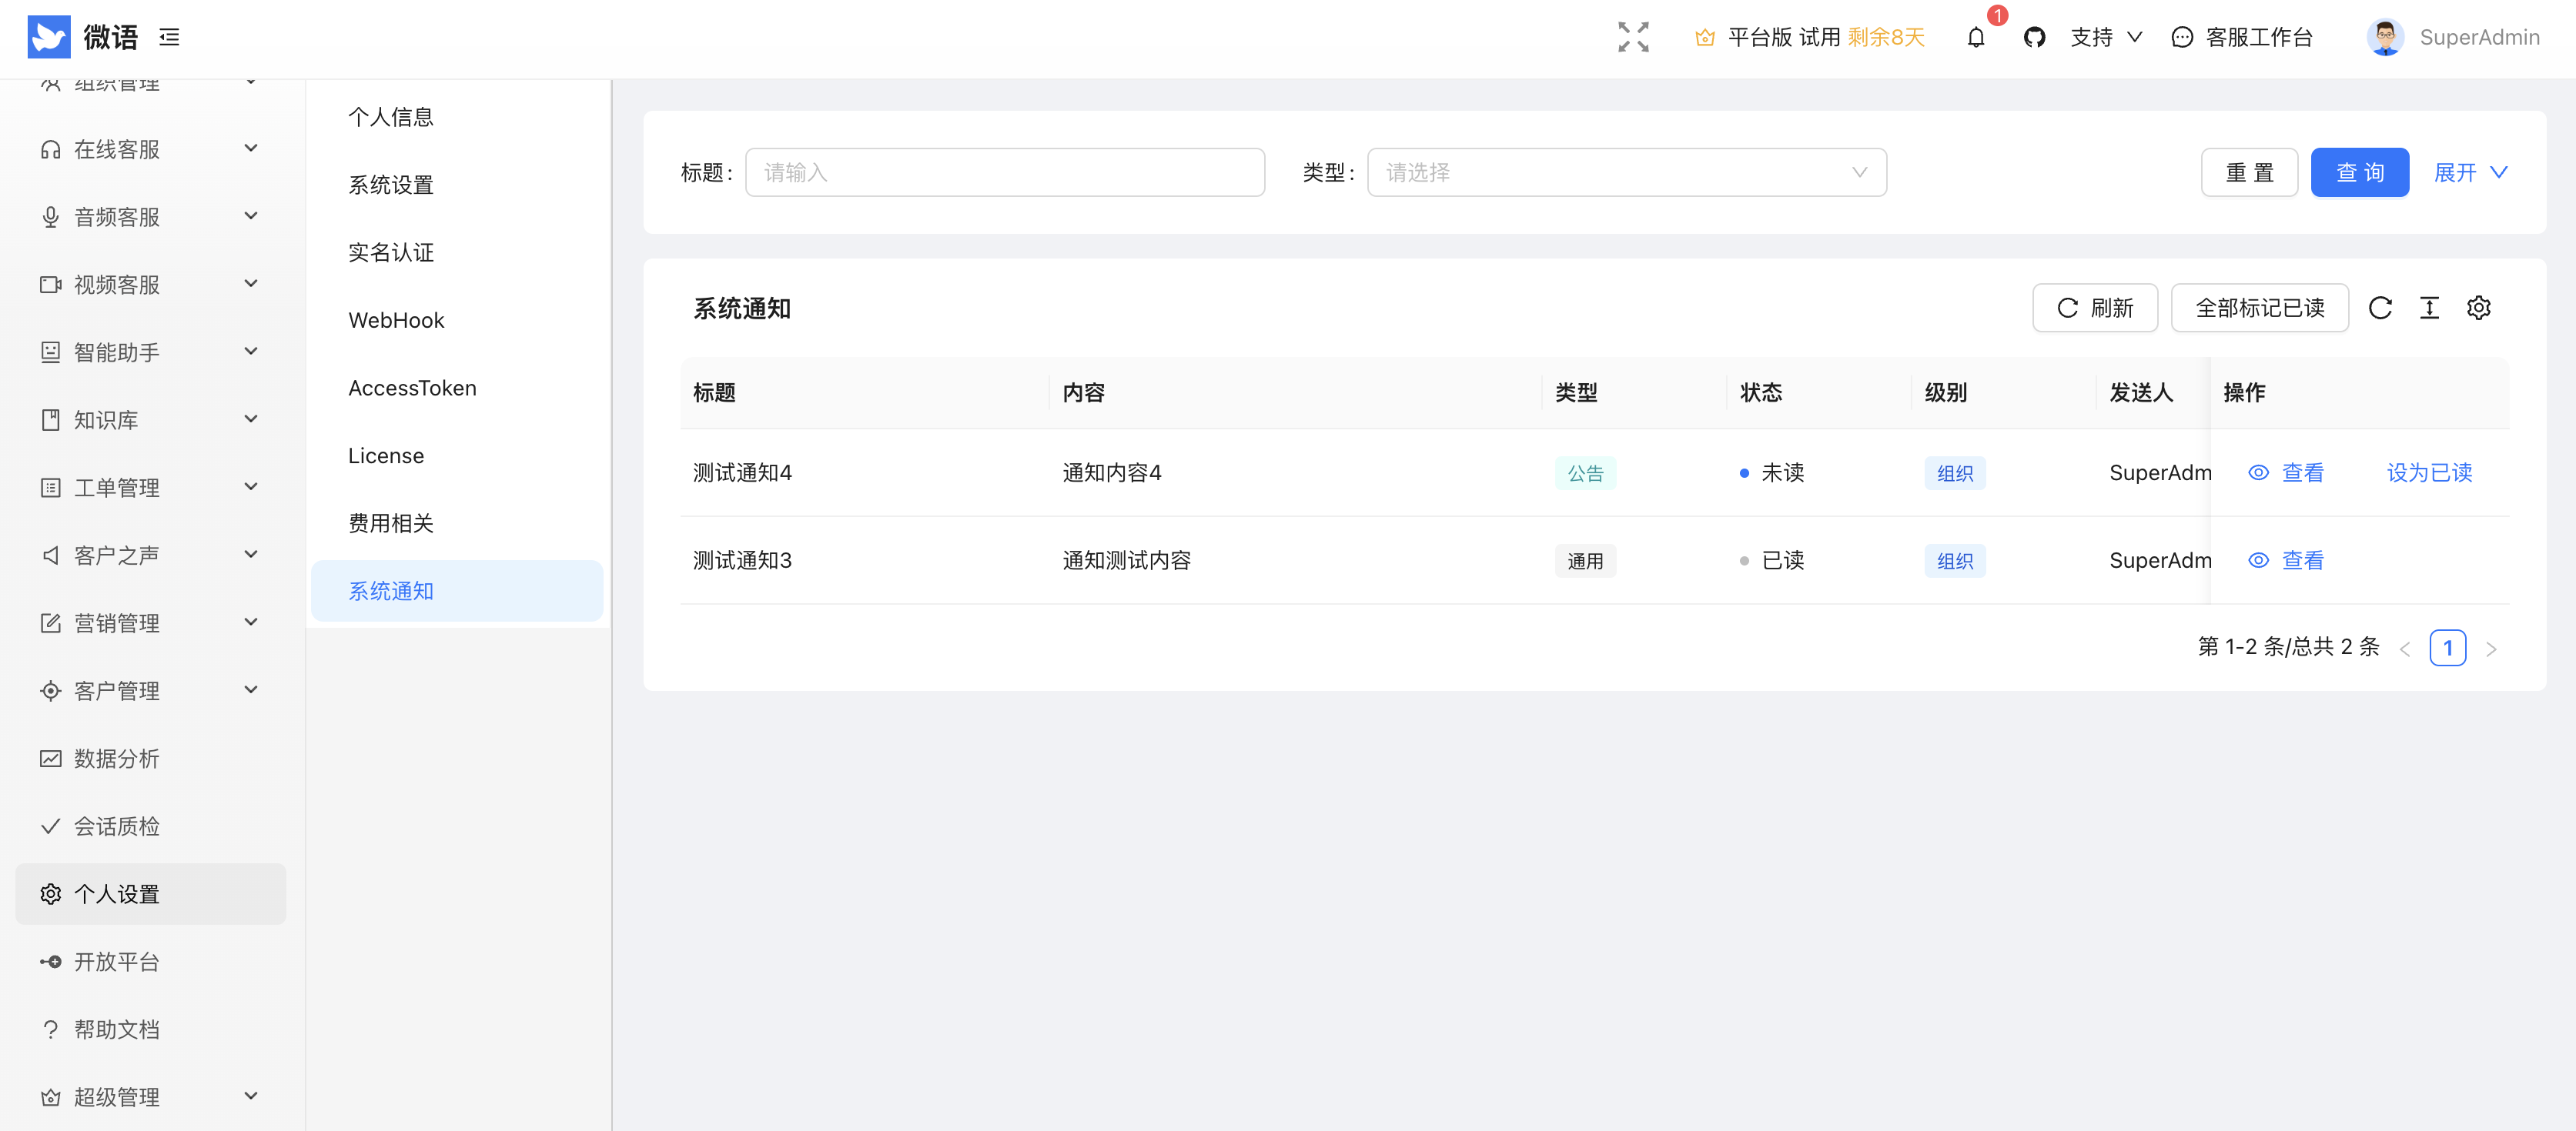Click the 微语 bird logo
2576x1131 pixels.
(x=48, y=37)
